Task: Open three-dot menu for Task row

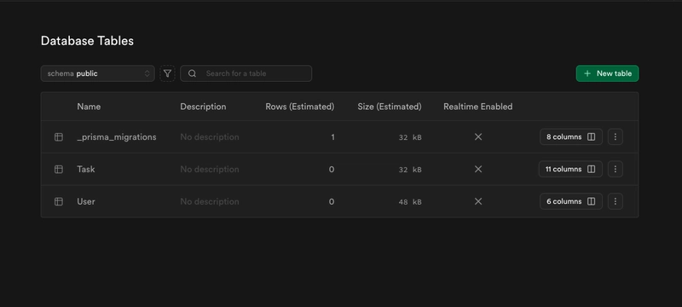Action: click(615, 169)
